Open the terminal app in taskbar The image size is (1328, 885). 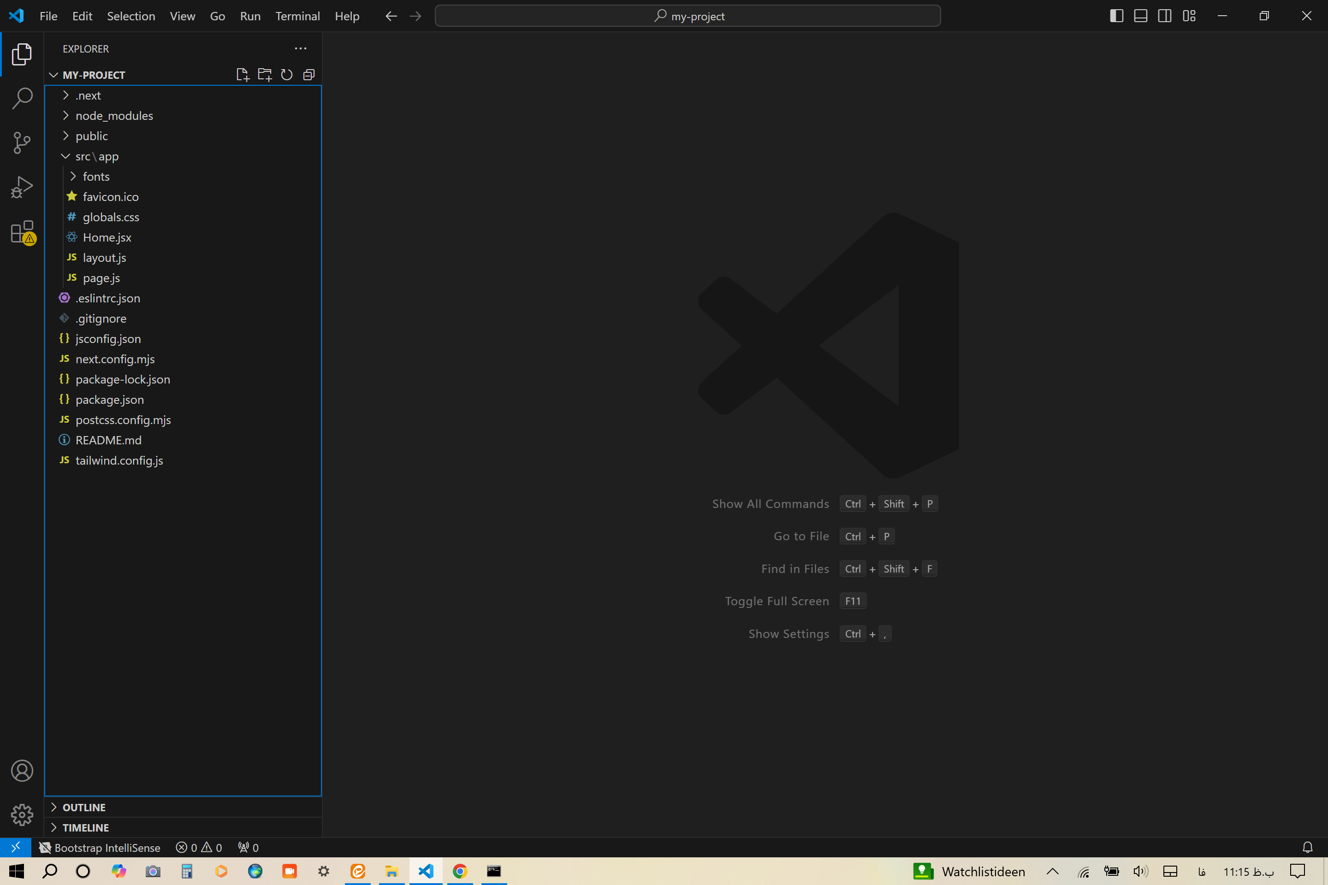point(493,872)
